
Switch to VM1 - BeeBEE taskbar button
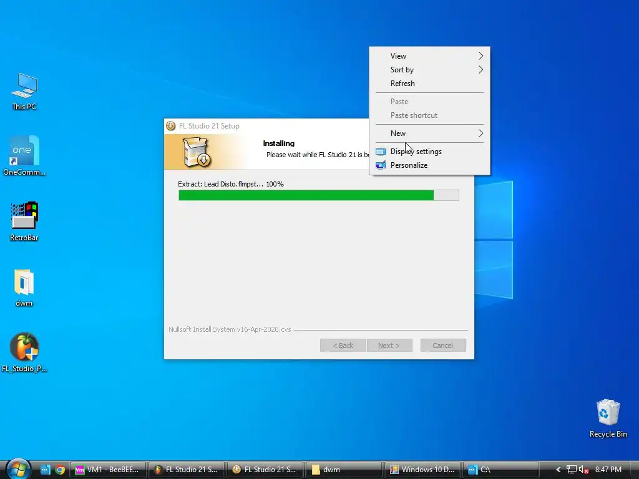(x=108, y=470)
